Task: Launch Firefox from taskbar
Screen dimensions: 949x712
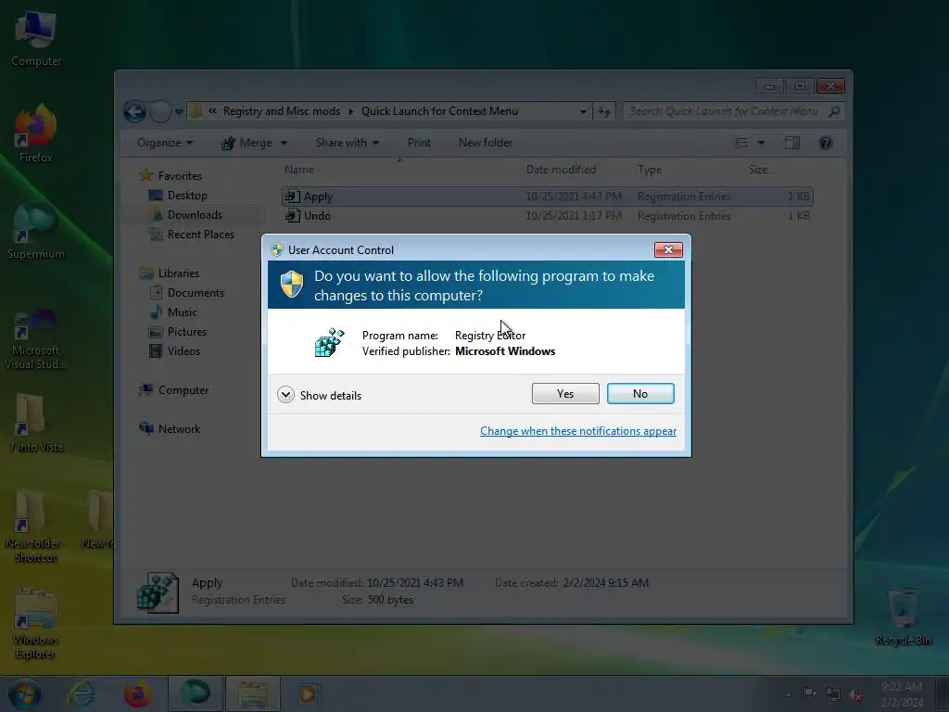Action: click(x=138, y=693)
